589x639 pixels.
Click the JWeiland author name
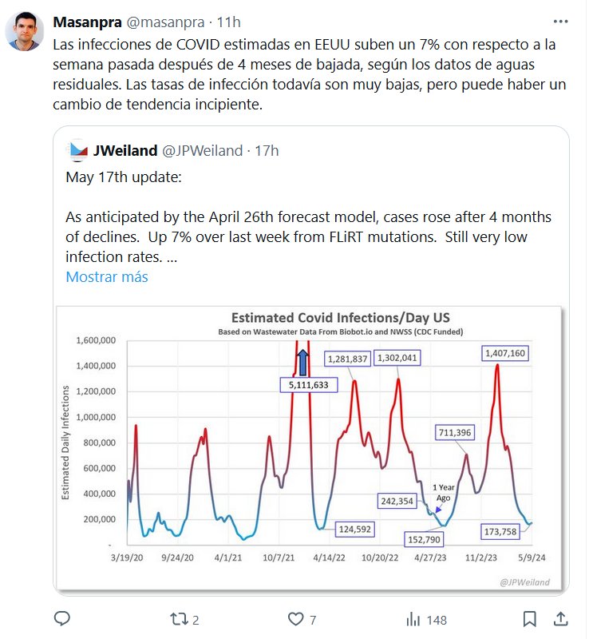click(125, 150)
